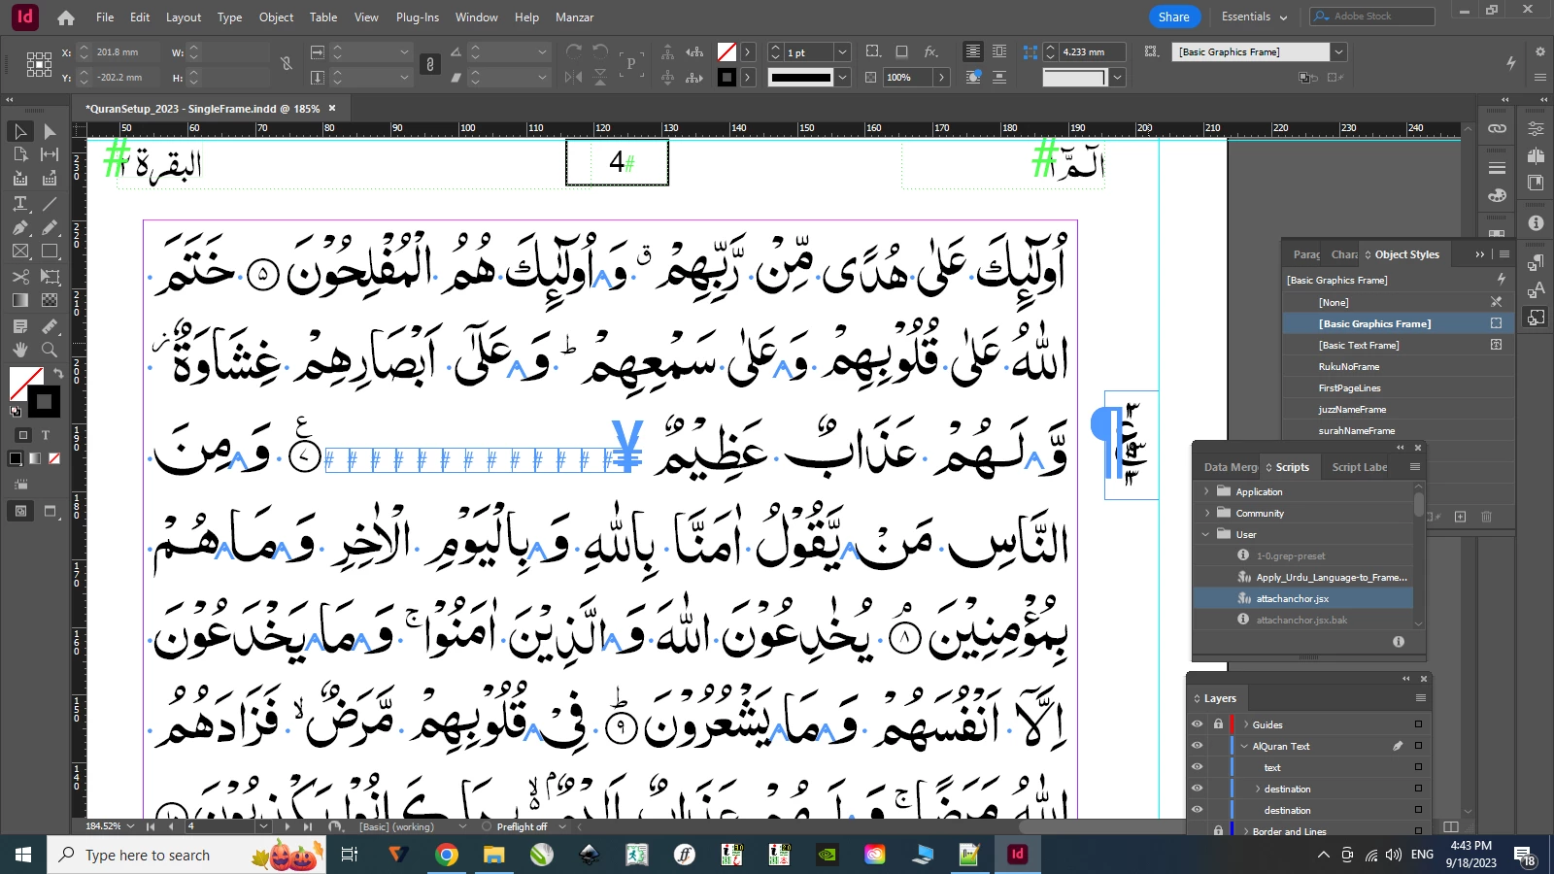Select the Line tool
The height and width of the screenshot is (874, 1554).
click(50, 203)
